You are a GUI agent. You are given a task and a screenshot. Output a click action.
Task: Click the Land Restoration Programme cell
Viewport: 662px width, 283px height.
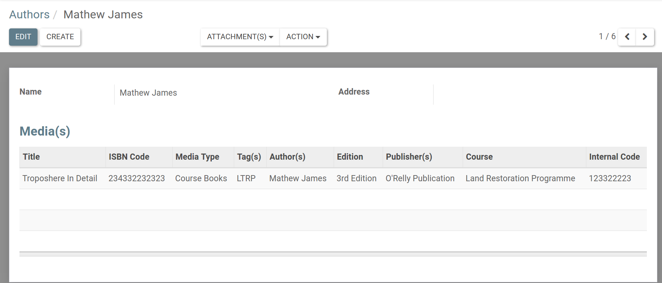(x=520, y=178)
